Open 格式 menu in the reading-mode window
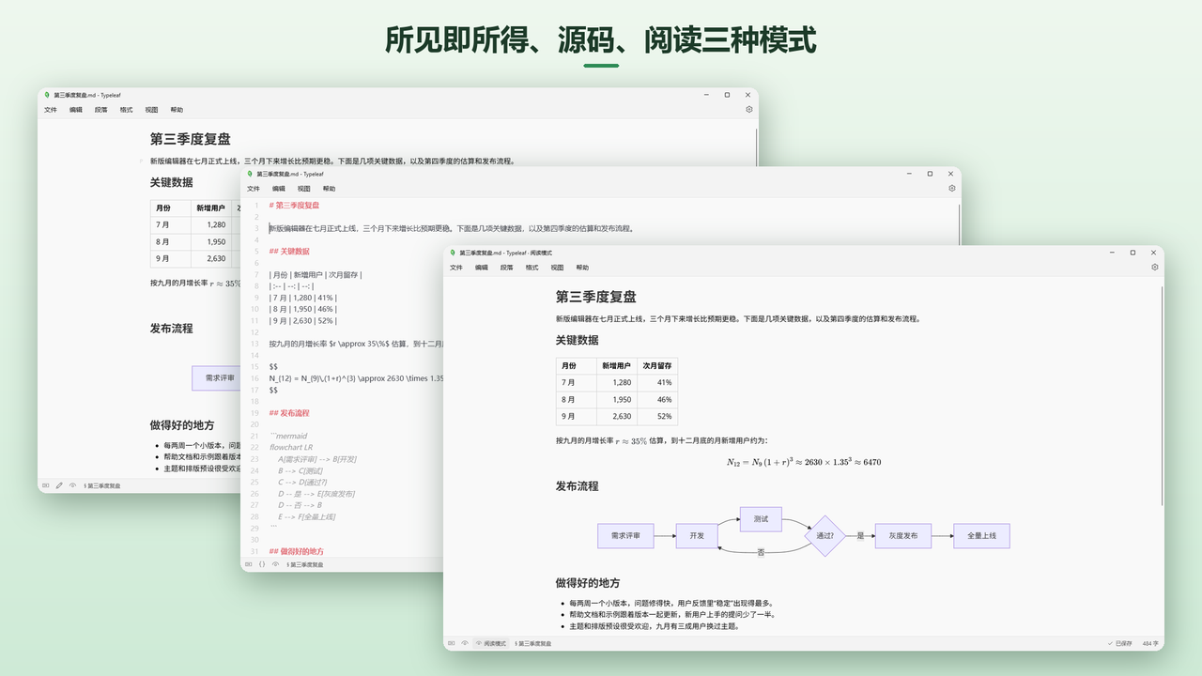Screen dimensions: 1202x676 pos(532,268)
